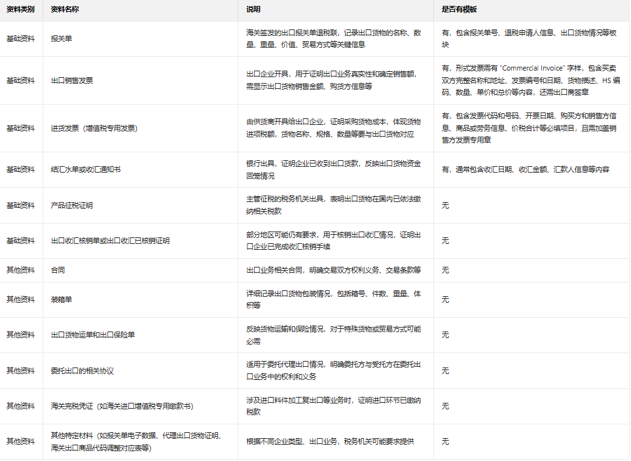Select the 结汇水单或收汇通知书 cell
This screenshot has height=461, width=631.
click(x=86, y=169)
